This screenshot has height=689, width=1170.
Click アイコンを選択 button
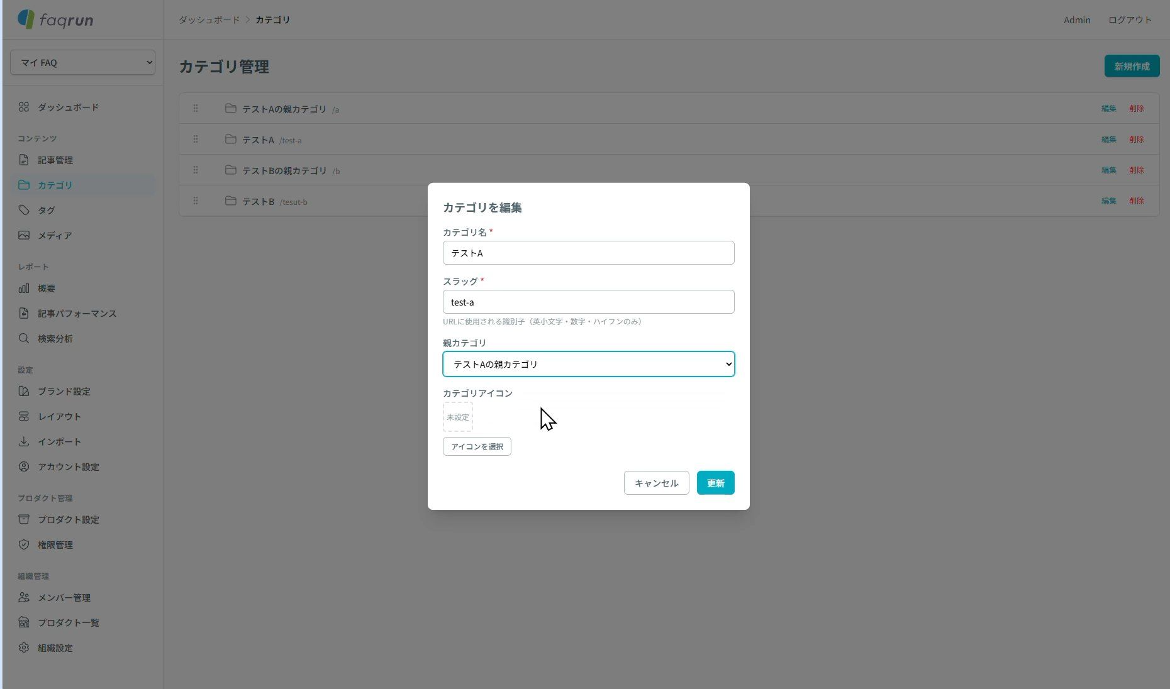[477, 446]
